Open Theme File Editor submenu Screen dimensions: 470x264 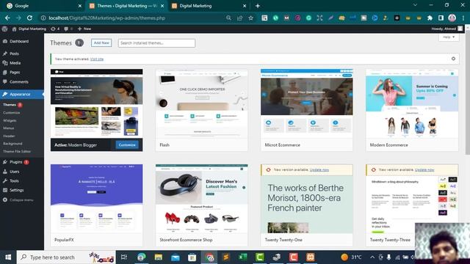[x=17, y=152]
